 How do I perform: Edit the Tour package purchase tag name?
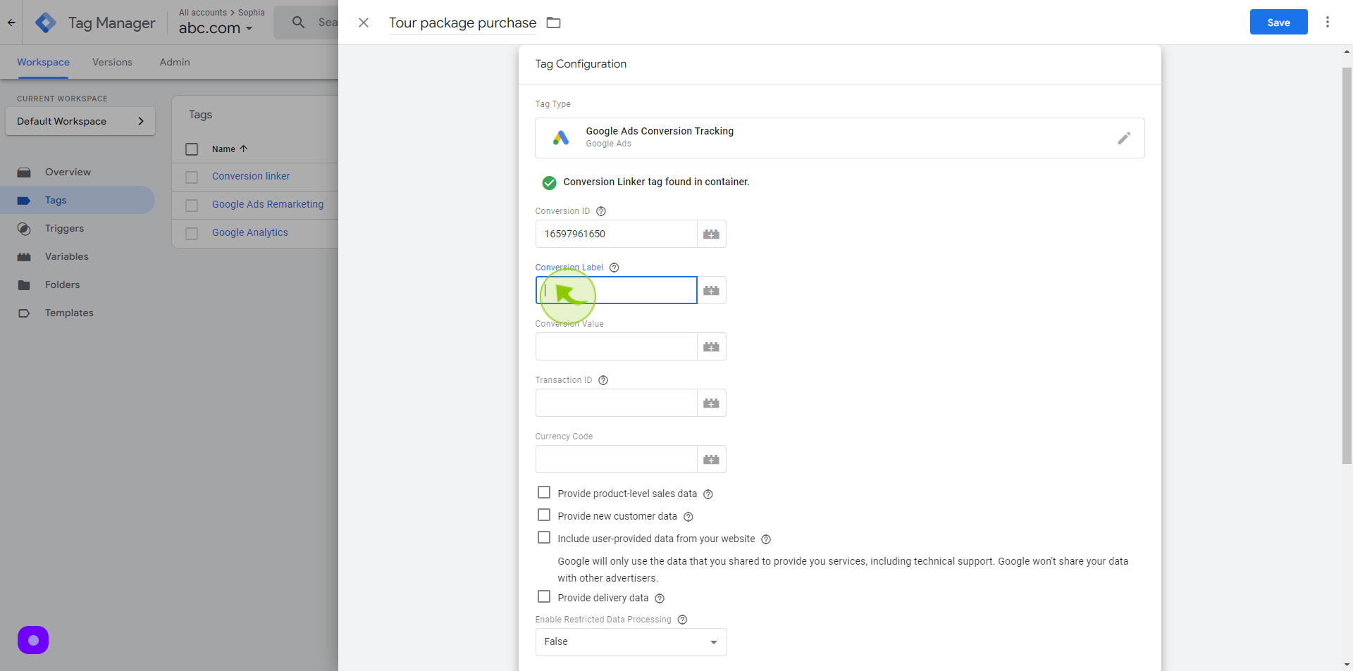click(462, 23)
